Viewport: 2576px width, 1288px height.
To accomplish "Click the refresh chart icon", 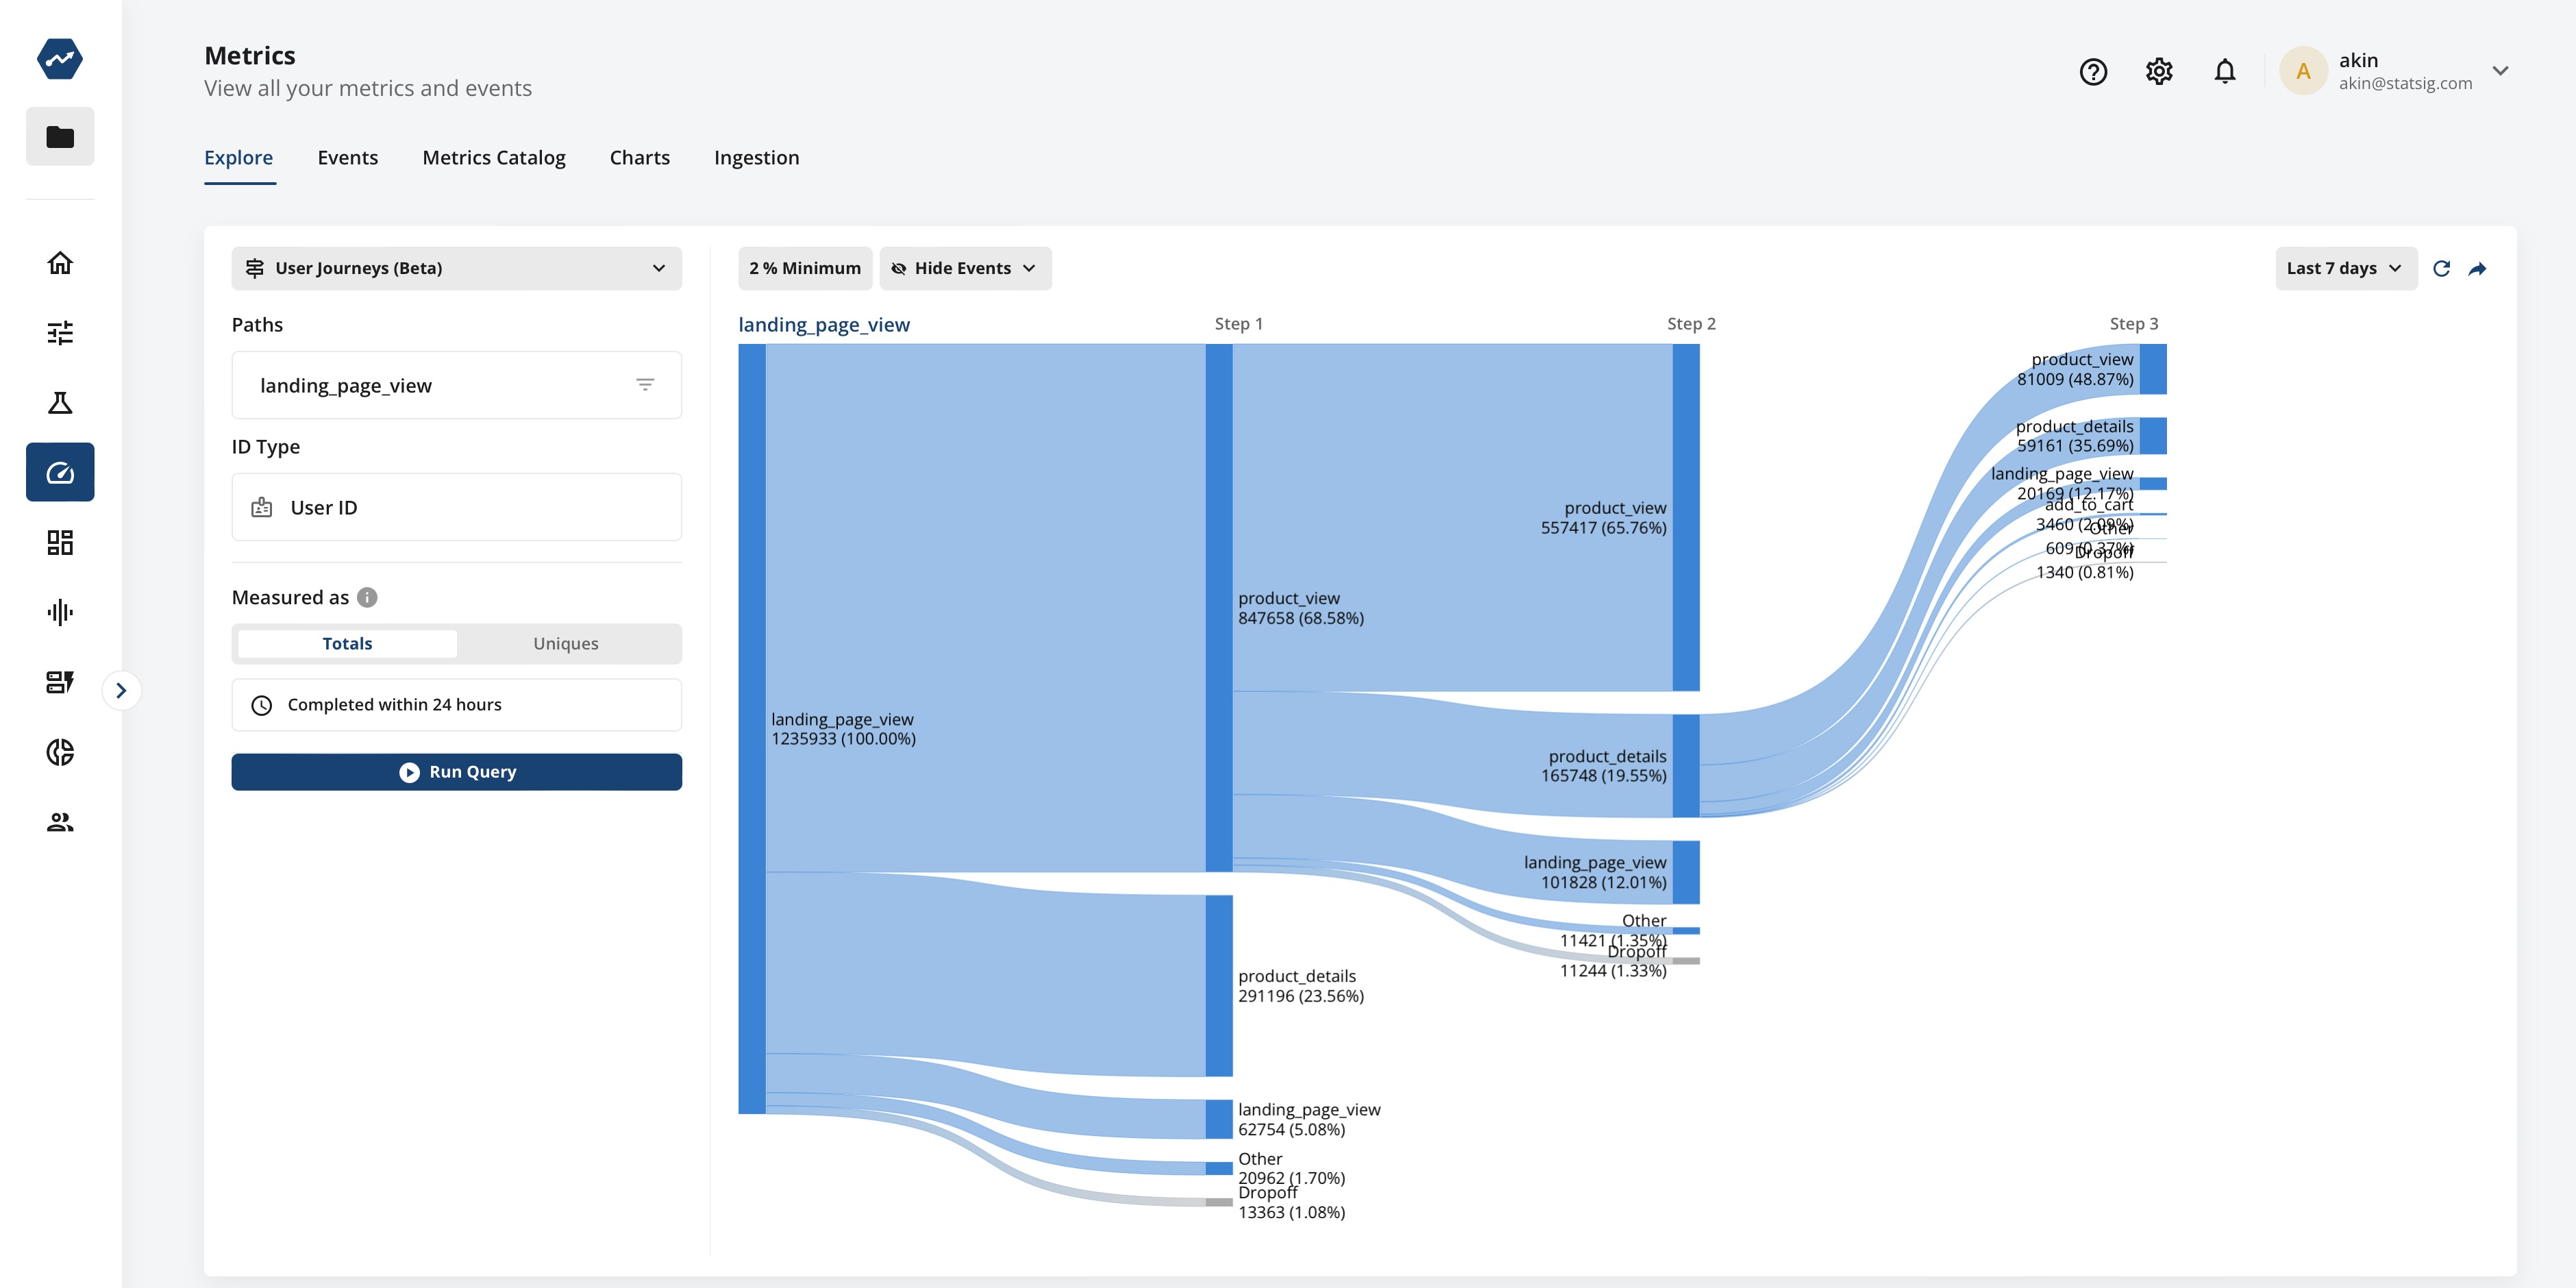I will 2441,268.
